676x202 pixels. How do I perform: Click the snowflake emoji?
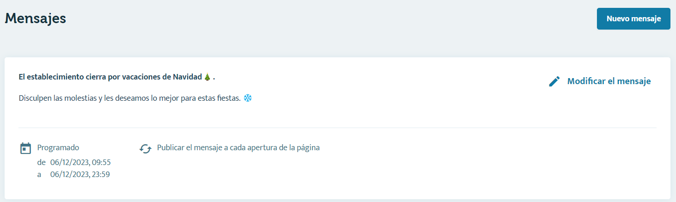click(x=248, y=98)
